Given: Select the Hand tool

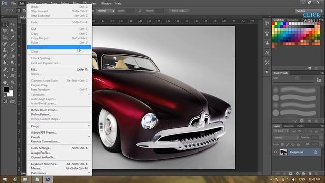Looking at the screenshot, I should [x=5, y=82].
